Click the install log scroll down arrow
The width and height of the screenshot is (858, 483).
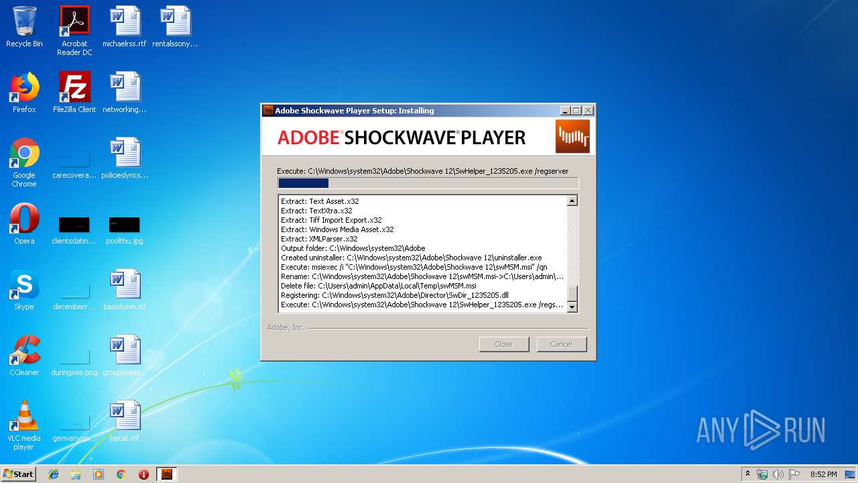[572, 307]
